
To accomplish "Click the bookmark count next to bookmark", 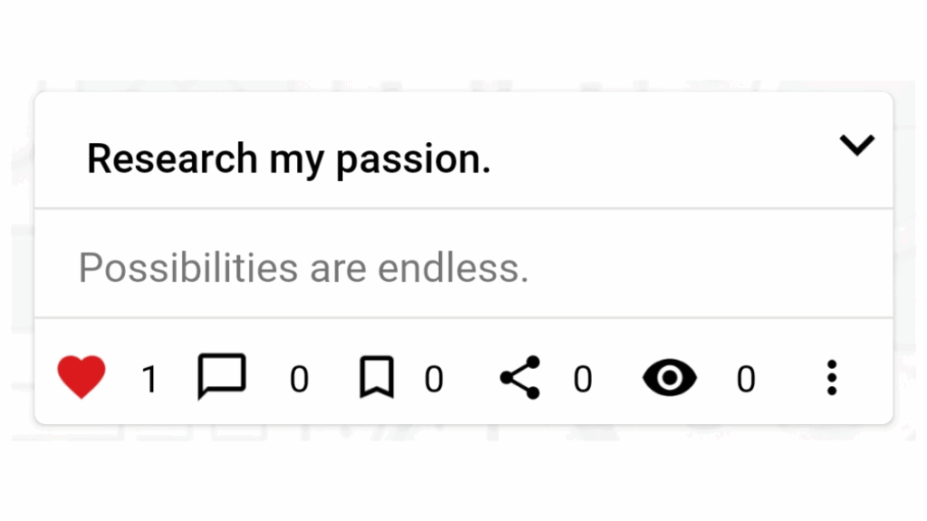I will tap(434, 380).
